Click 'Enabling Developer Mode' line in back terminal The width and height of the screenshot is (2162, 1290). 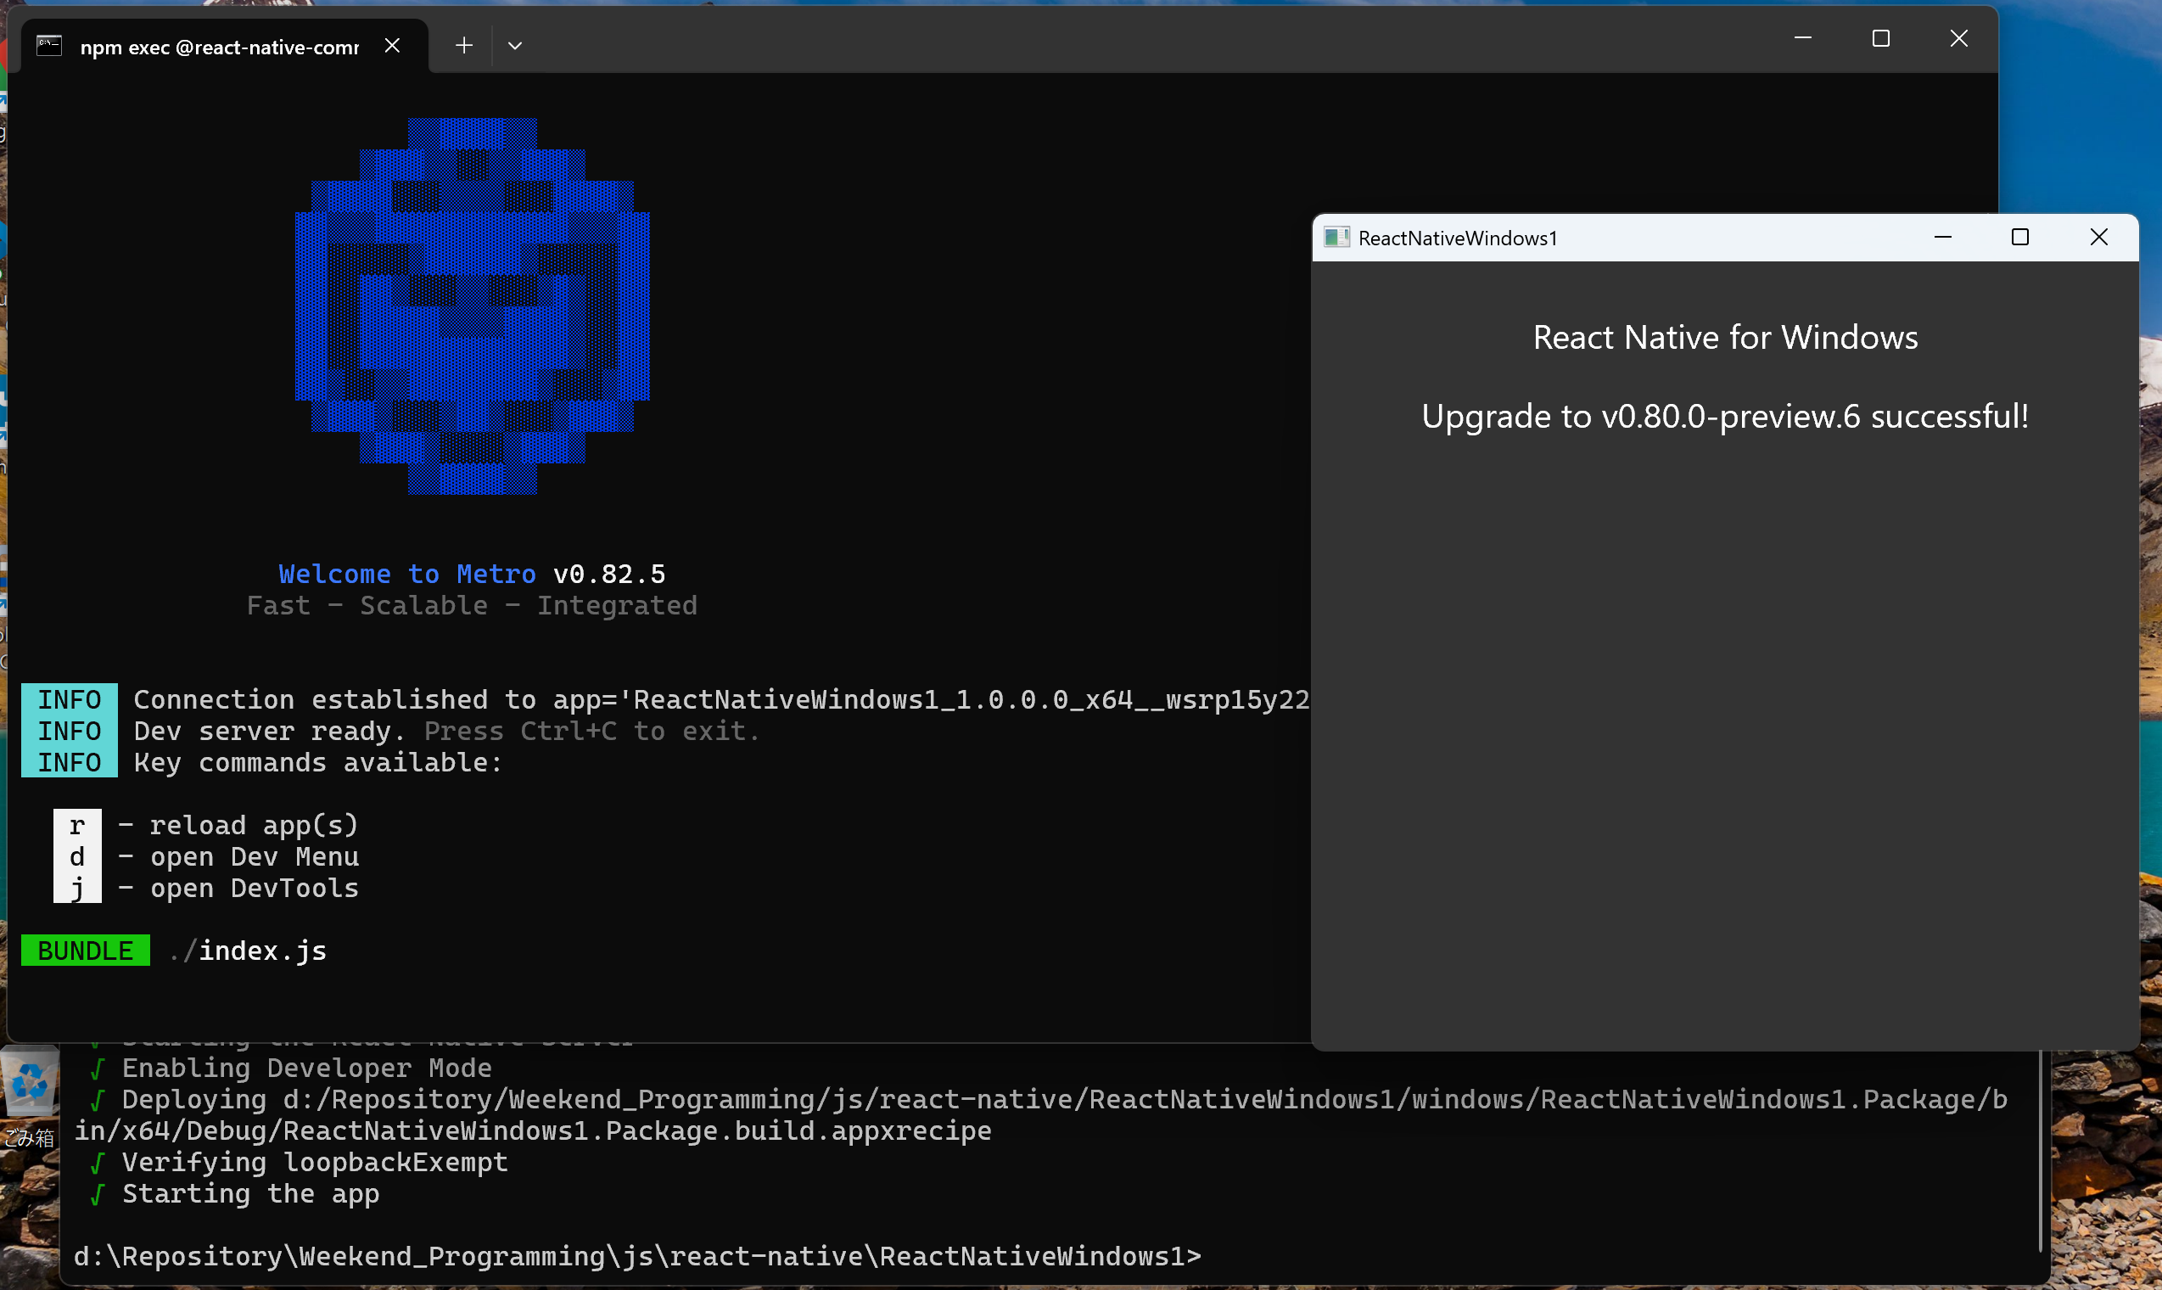tap(307, 1068)
